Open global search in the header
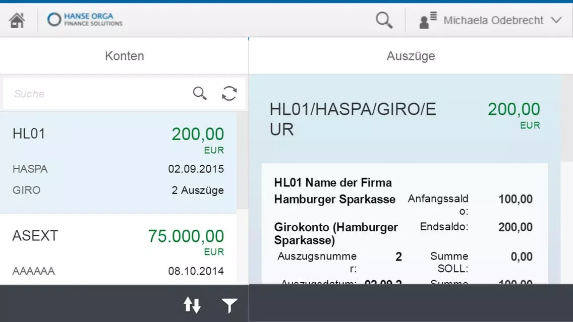 point(384,20)
